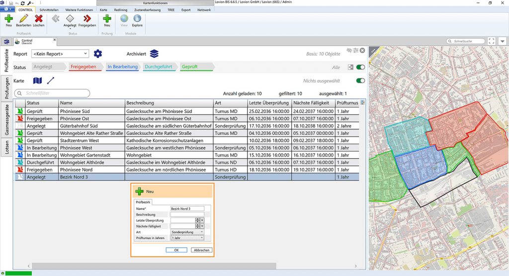This screenshot has width=509, height=276.
Task: Open the Archiviert stack icon
Action: (x=154, y=54)
